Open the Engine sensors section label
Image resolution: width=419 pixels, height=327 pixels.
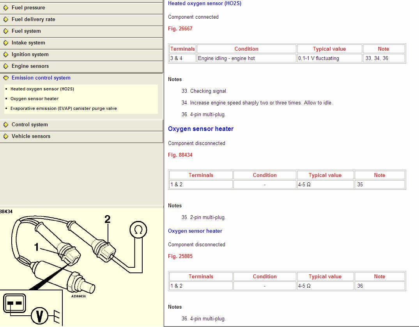(x=30, y=66)
